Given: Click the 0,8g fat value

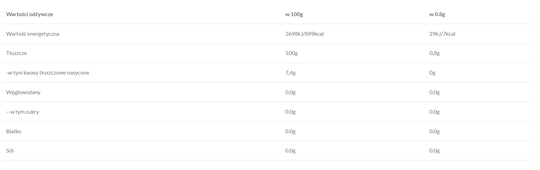Looking at the screenshot, I should (x=434, y=53).
